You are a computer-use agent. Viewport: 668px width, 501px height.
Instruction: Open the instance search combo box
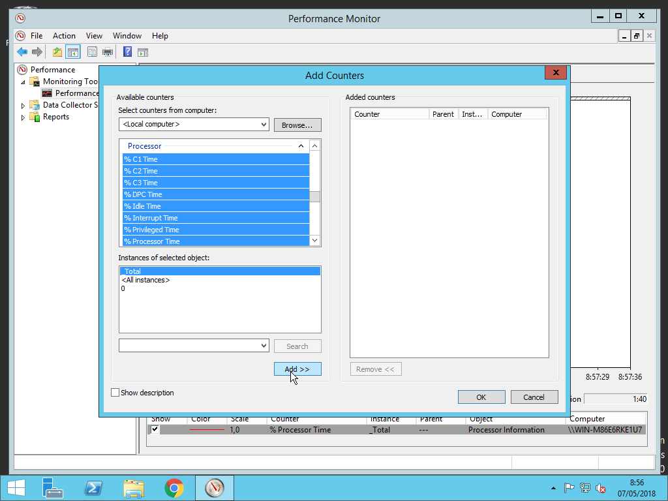coord(194,346)
